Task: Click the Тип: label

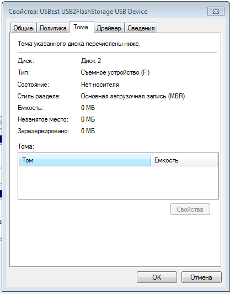Action: 24,72
